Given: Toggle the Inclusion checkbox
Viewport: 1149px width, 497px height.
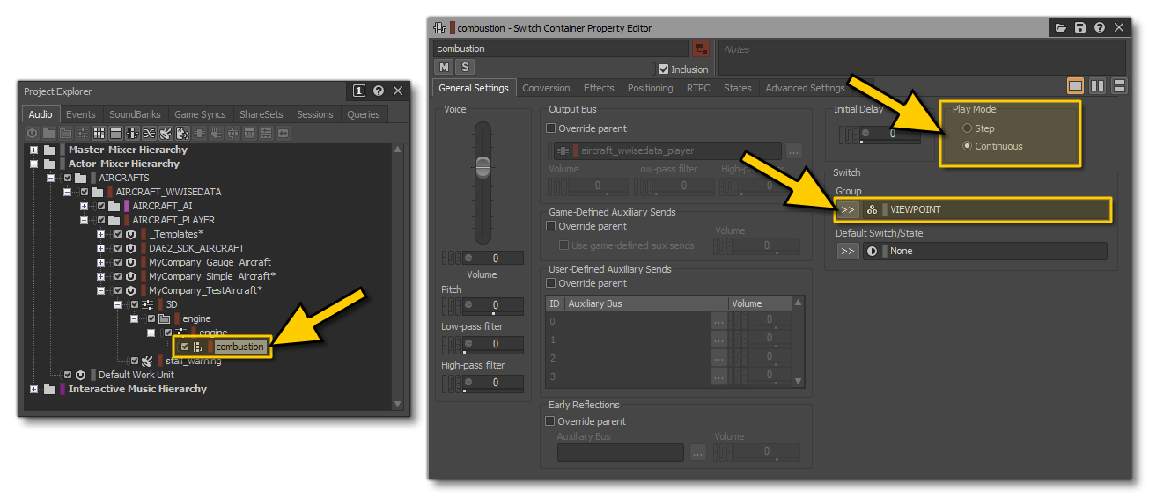Looking at the screenshot, I should pyautogui.click(x=663, y=69).
